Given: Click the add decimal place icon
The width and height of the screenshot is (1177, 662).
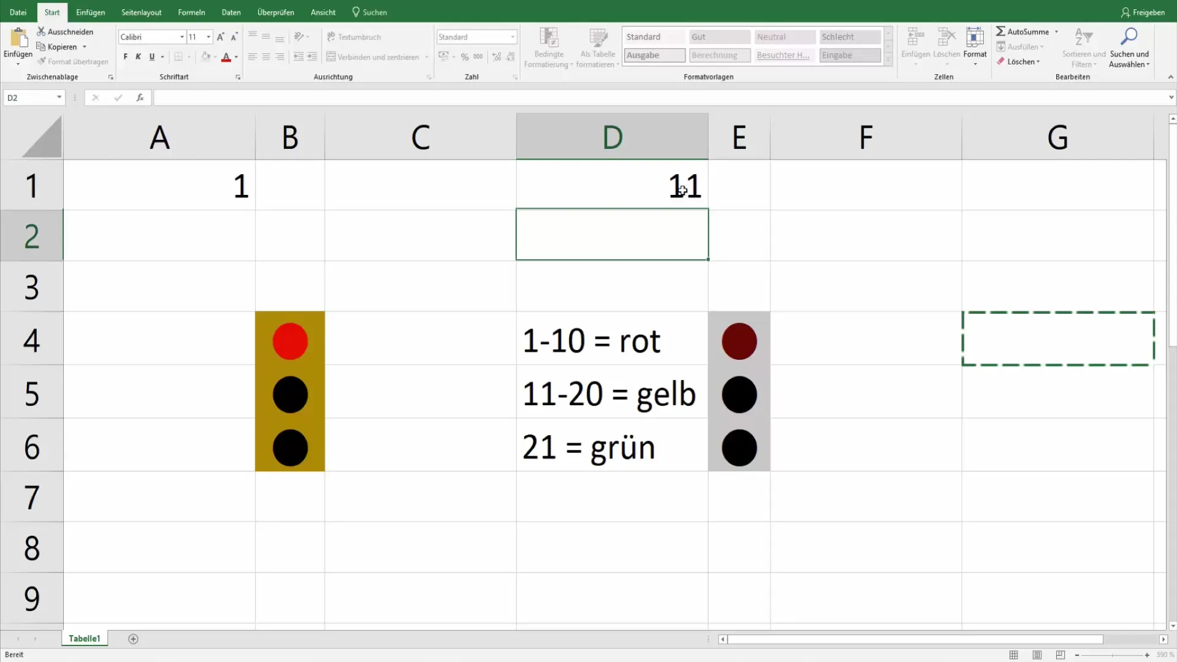Looking at the screenshot, I should click(497, 56).
